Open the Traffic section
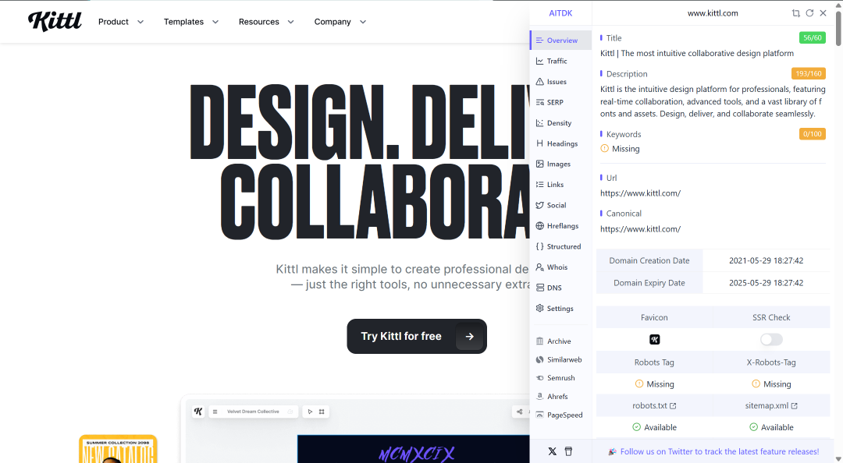 (x=557, y=62)
